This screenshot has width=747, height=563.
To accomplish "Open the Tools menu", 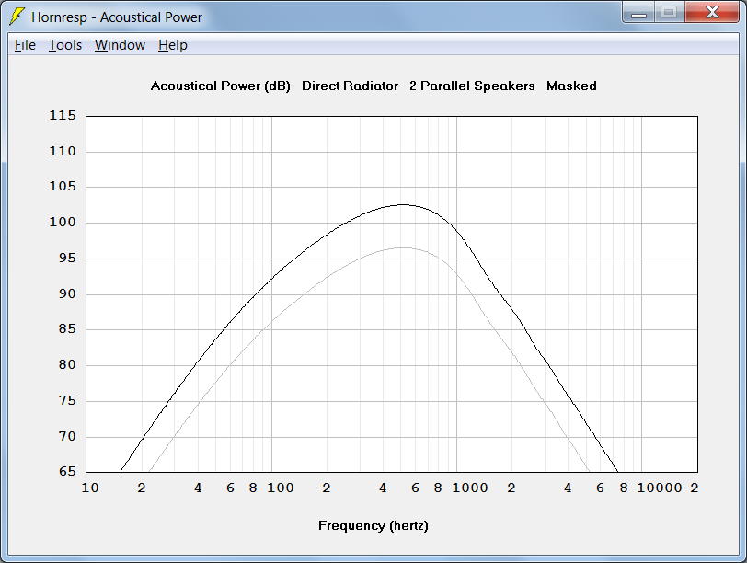I will coord(65,45).
